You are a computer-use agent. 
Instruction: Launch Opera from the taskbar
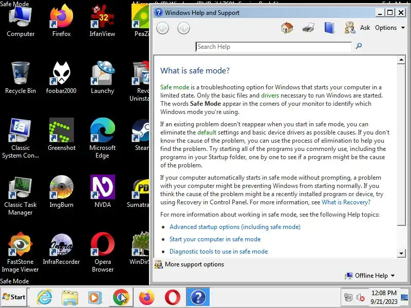[x=172, y=297]
